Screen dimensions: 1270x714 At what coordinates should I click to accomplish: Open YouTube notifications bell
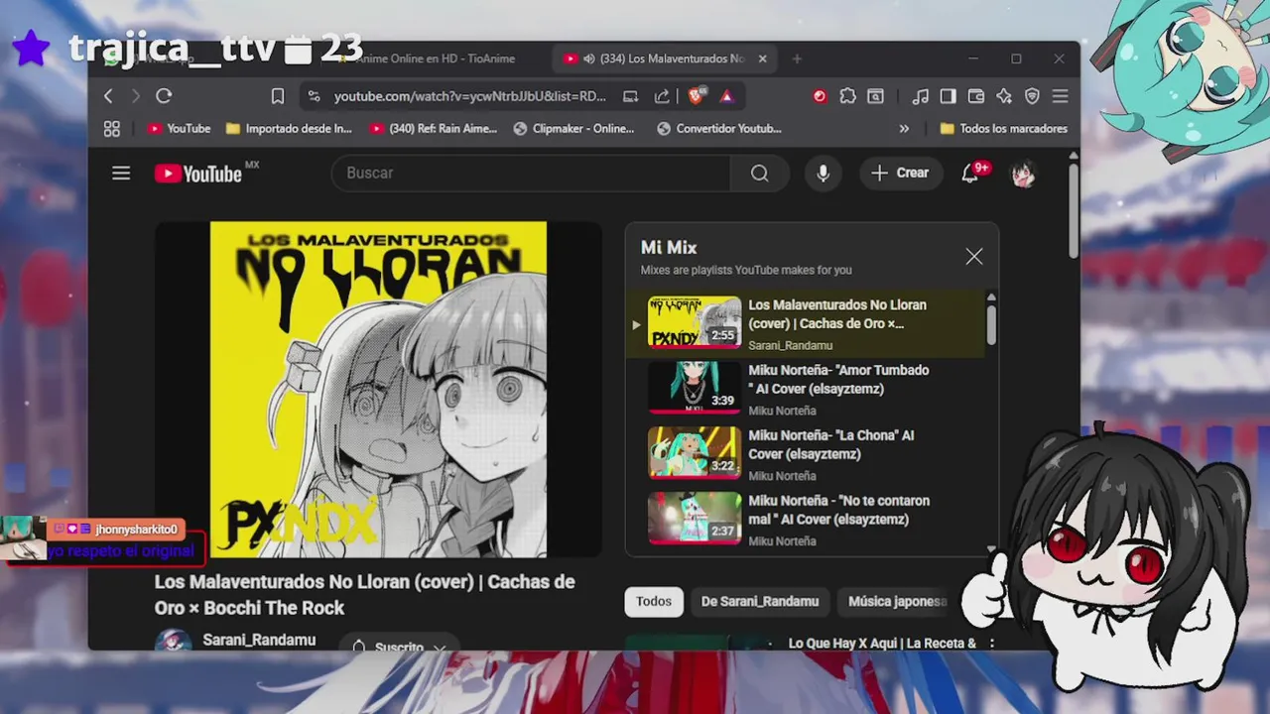970,174
